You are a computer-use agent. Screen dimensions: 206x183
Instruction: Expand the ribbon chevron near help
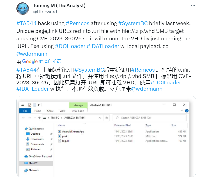click(182, 111)
